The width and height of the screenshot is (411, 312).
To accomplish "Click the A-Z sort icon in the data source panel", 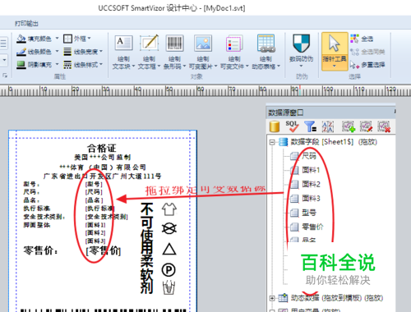I will click(328, 126).
